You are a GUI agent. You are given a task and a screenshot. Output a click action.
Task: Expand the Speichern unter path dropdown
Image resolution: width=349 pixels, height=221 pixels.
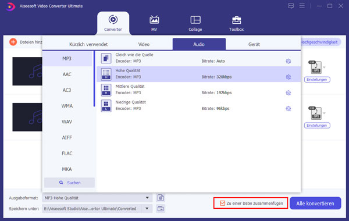tap(147, 209)
